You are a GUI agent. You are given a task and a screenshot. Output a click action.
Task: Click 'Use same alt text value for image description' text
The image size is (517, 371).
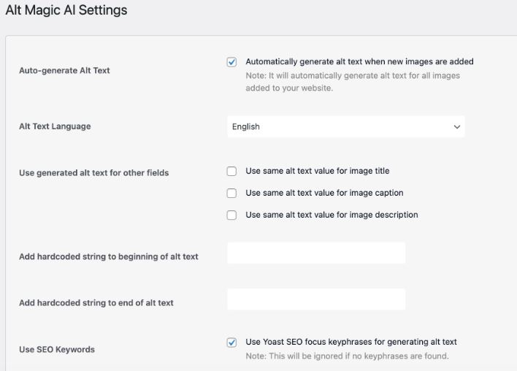coord(332,215)
